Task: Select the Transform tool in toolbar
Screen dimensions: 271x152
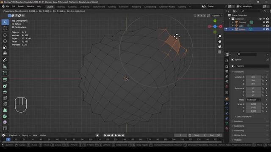Action: coord(5,53)
